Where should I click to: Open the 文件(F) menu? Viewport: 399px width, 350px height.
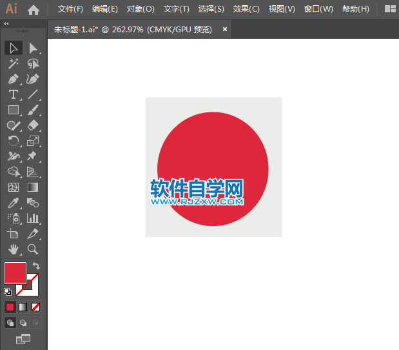point(70,9)
